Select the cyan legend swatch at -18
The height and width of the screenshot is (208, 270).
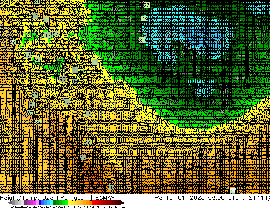[52, 202]
